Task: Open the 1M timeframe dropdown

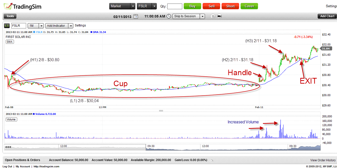Action: tap(41, 26)
